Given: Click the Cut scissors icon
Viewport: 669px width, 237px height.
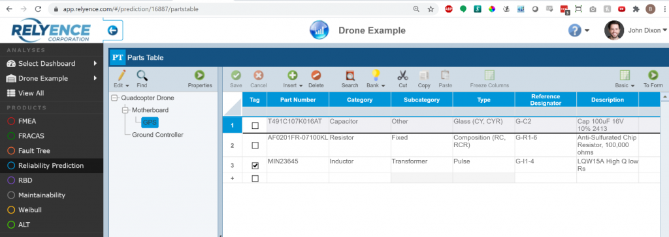Looking at the screenshot, I should [x=402, y=76].
